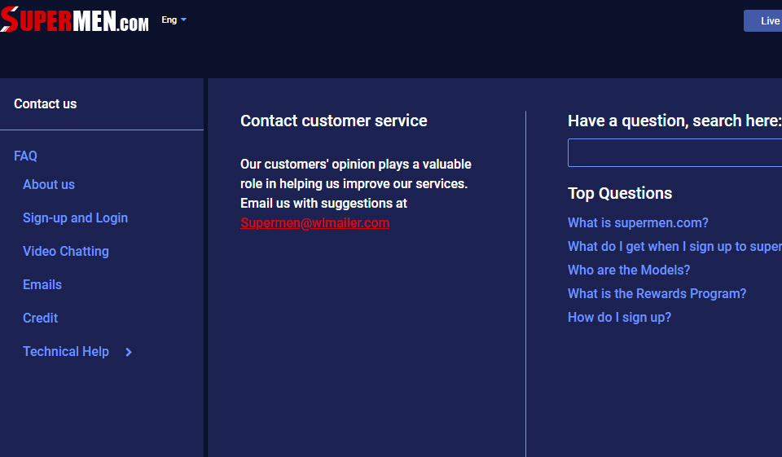Screen dimensions: 782x457
Task: Read 'What is the Rewards Program?' answer
Action: [657, 293]
